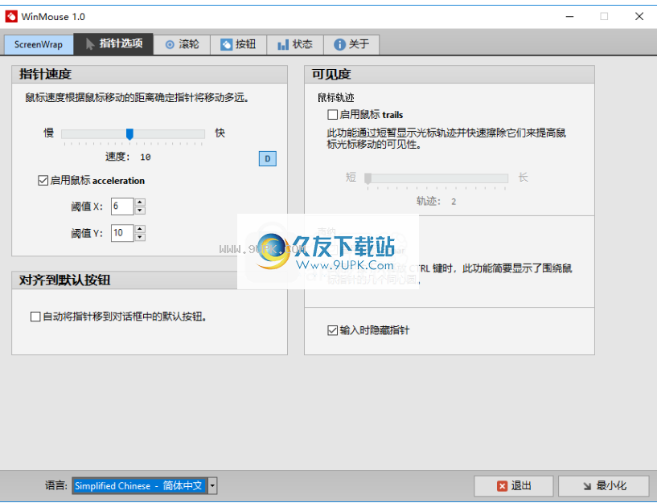Open the 滚轮 tab
The image size is (657, 503).
[x=182, y=44]
